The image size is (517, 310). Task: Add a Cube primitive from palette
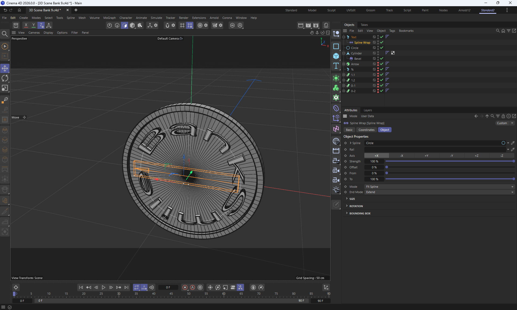336,56
